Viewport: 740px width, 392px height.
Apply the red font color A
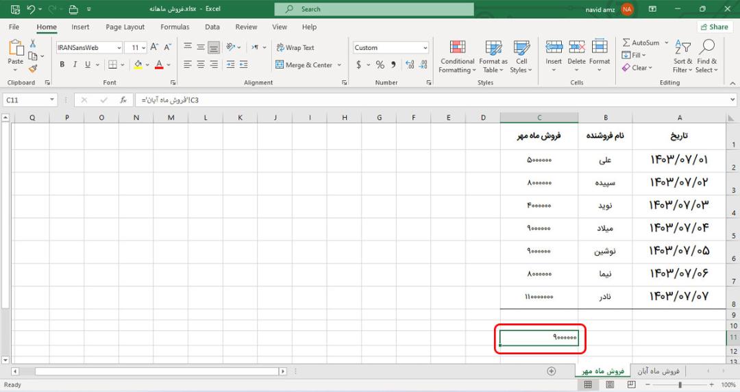(159, 64)
